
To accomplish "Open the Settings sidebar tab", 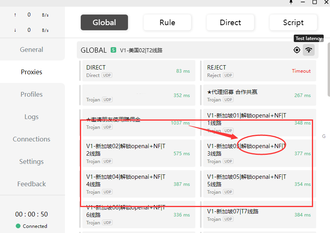I will pos(32,161).
